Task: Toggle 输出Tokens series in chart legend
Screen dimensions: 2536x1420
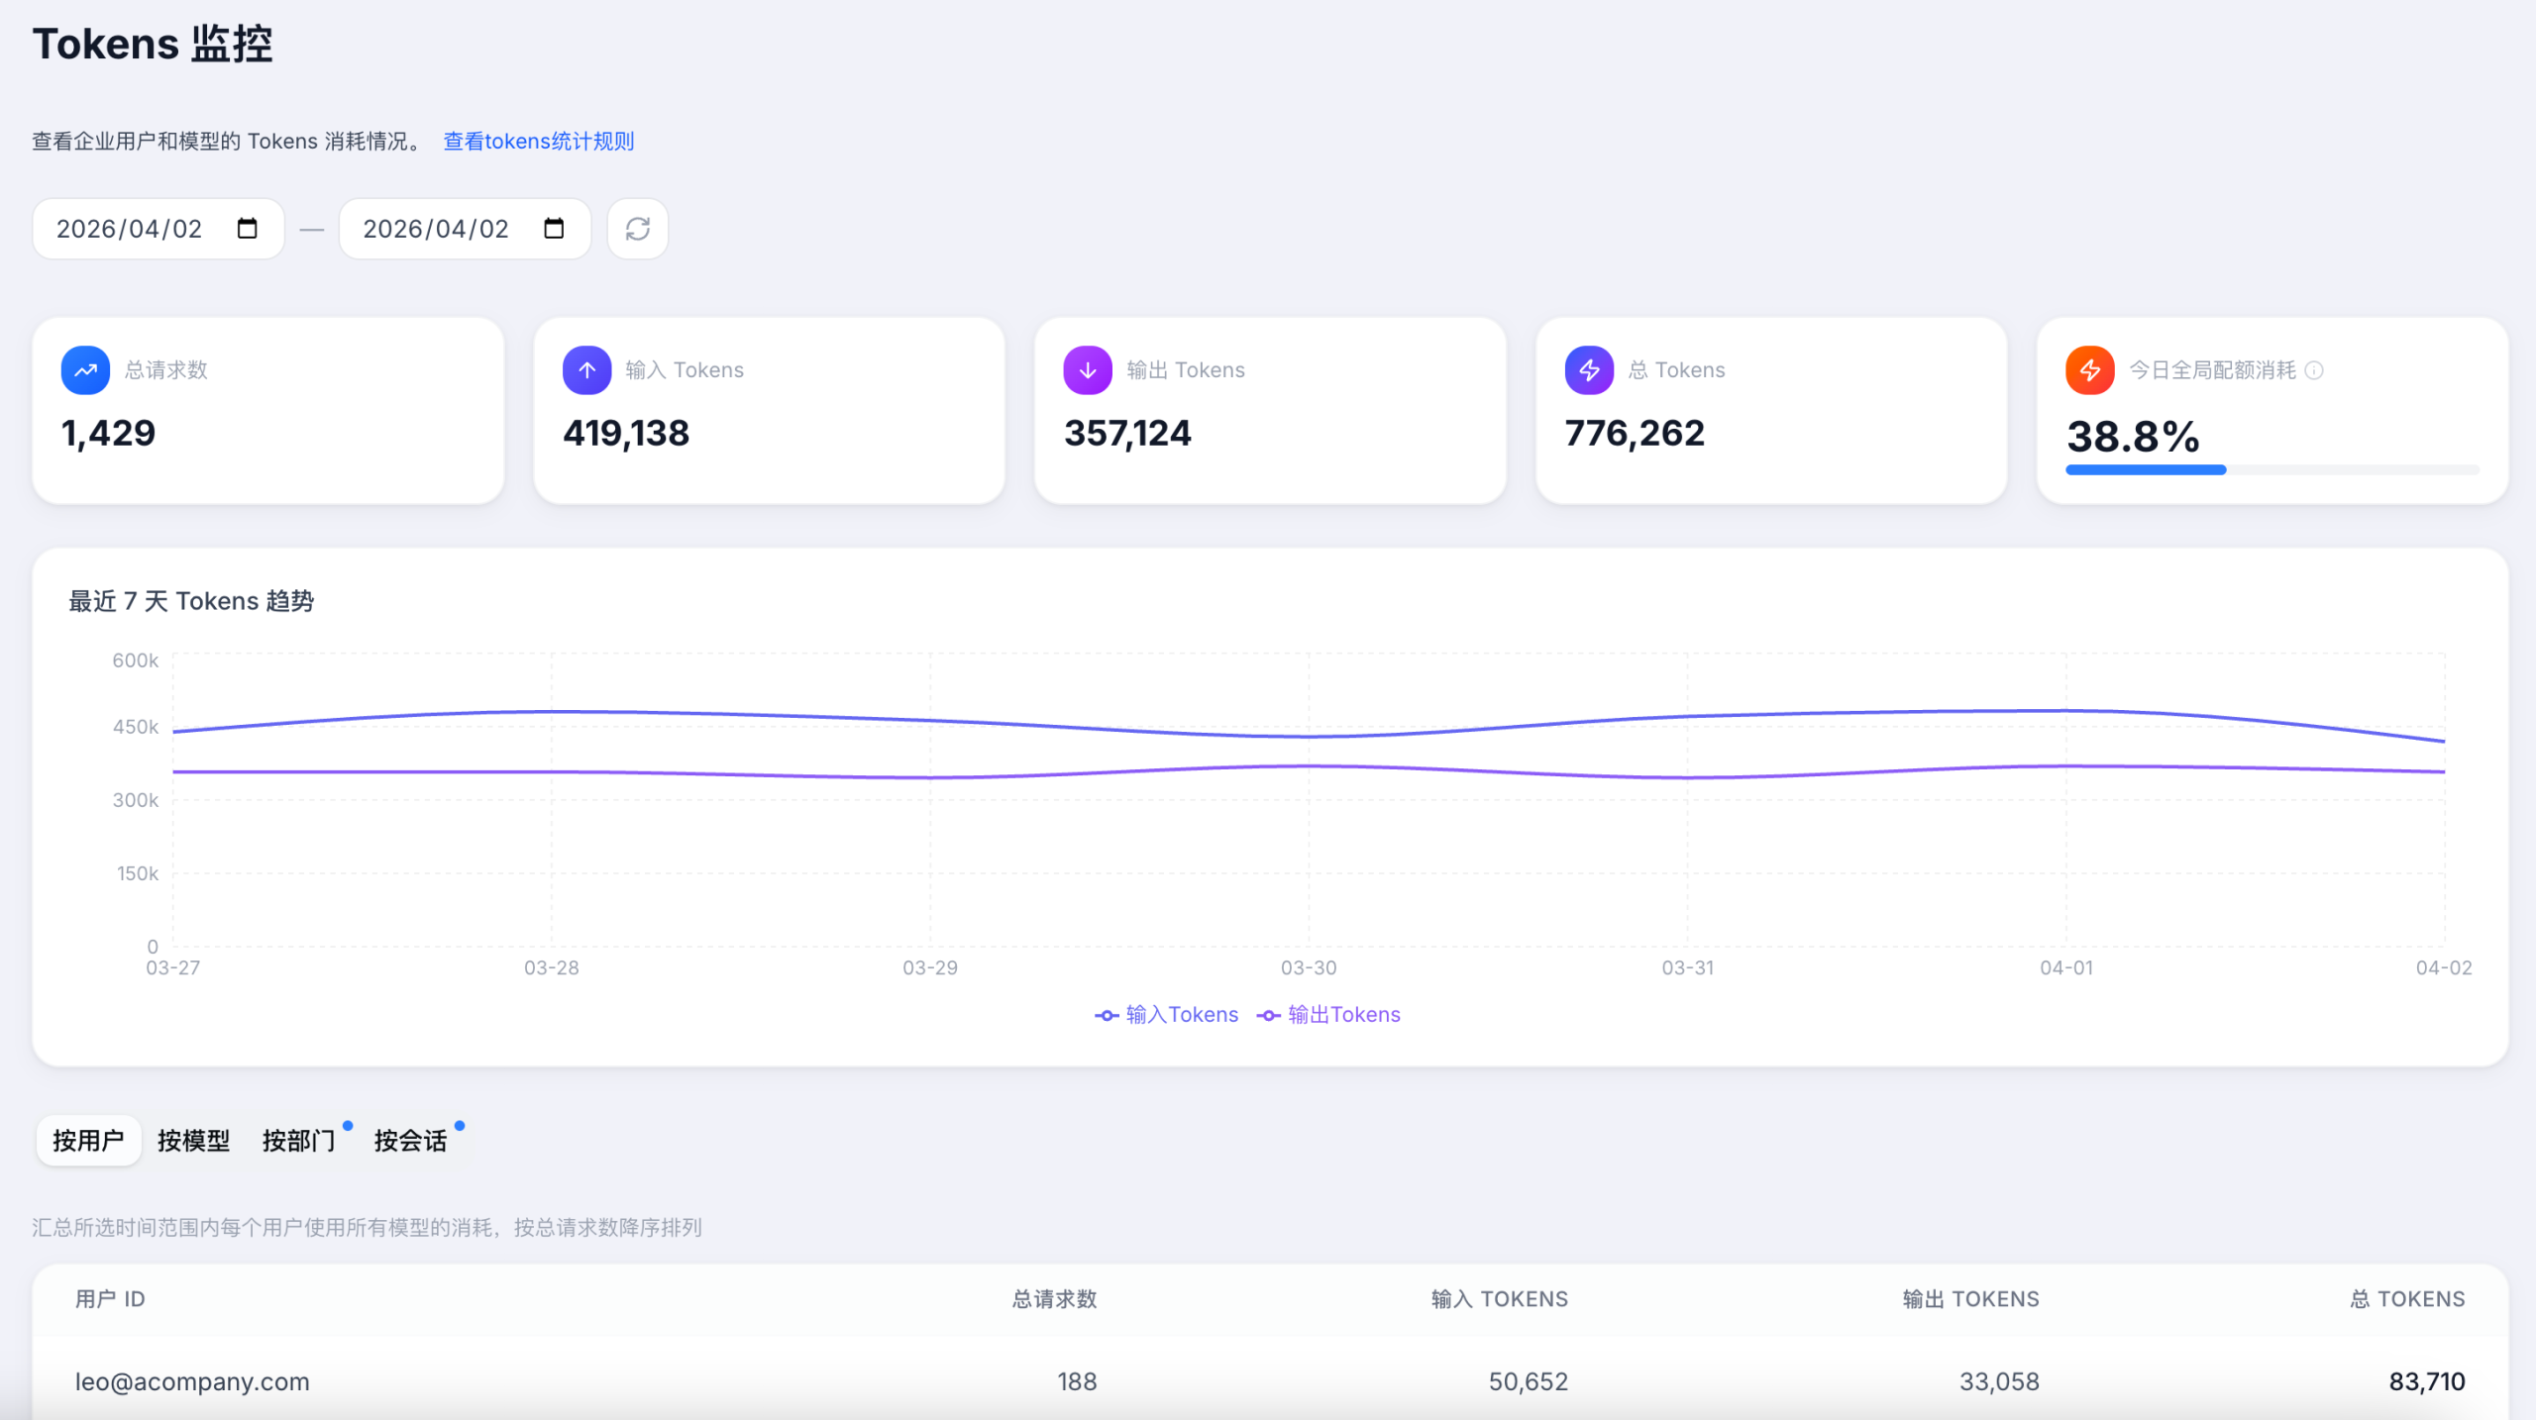Action: click(1329, 1015)
